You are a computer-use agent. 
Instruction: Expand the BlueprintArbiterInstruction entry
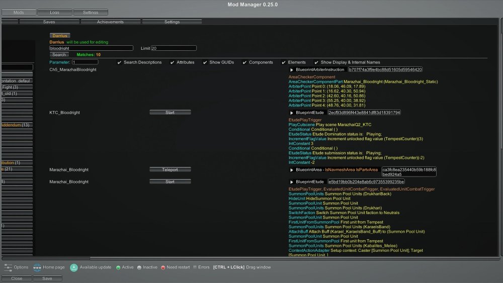[x=292, y=69]
